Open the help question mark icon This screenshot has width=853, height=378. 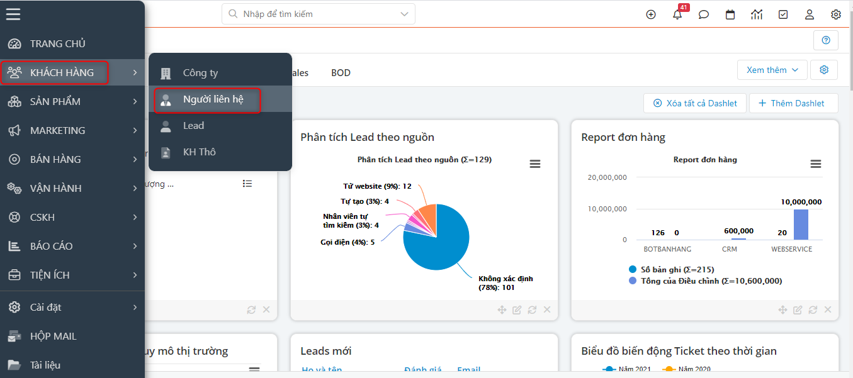pos(825,40)
